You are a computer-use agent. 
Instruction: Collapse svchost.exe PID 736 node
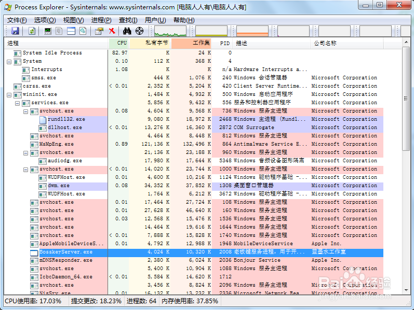(x=25, y=111)
